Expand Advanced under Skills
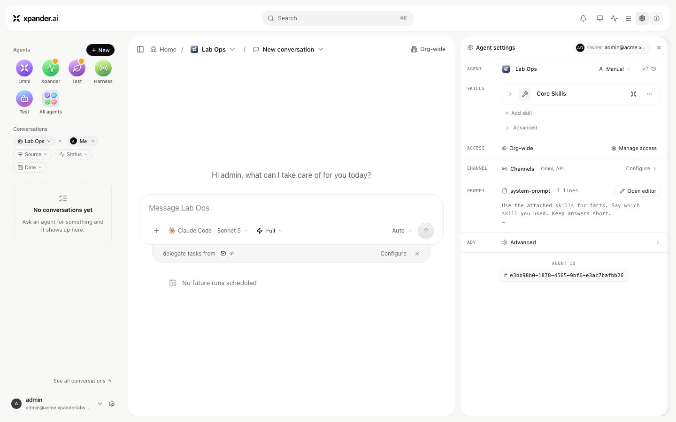This screenshot has height=422, width=676. (x=521, y=128)
